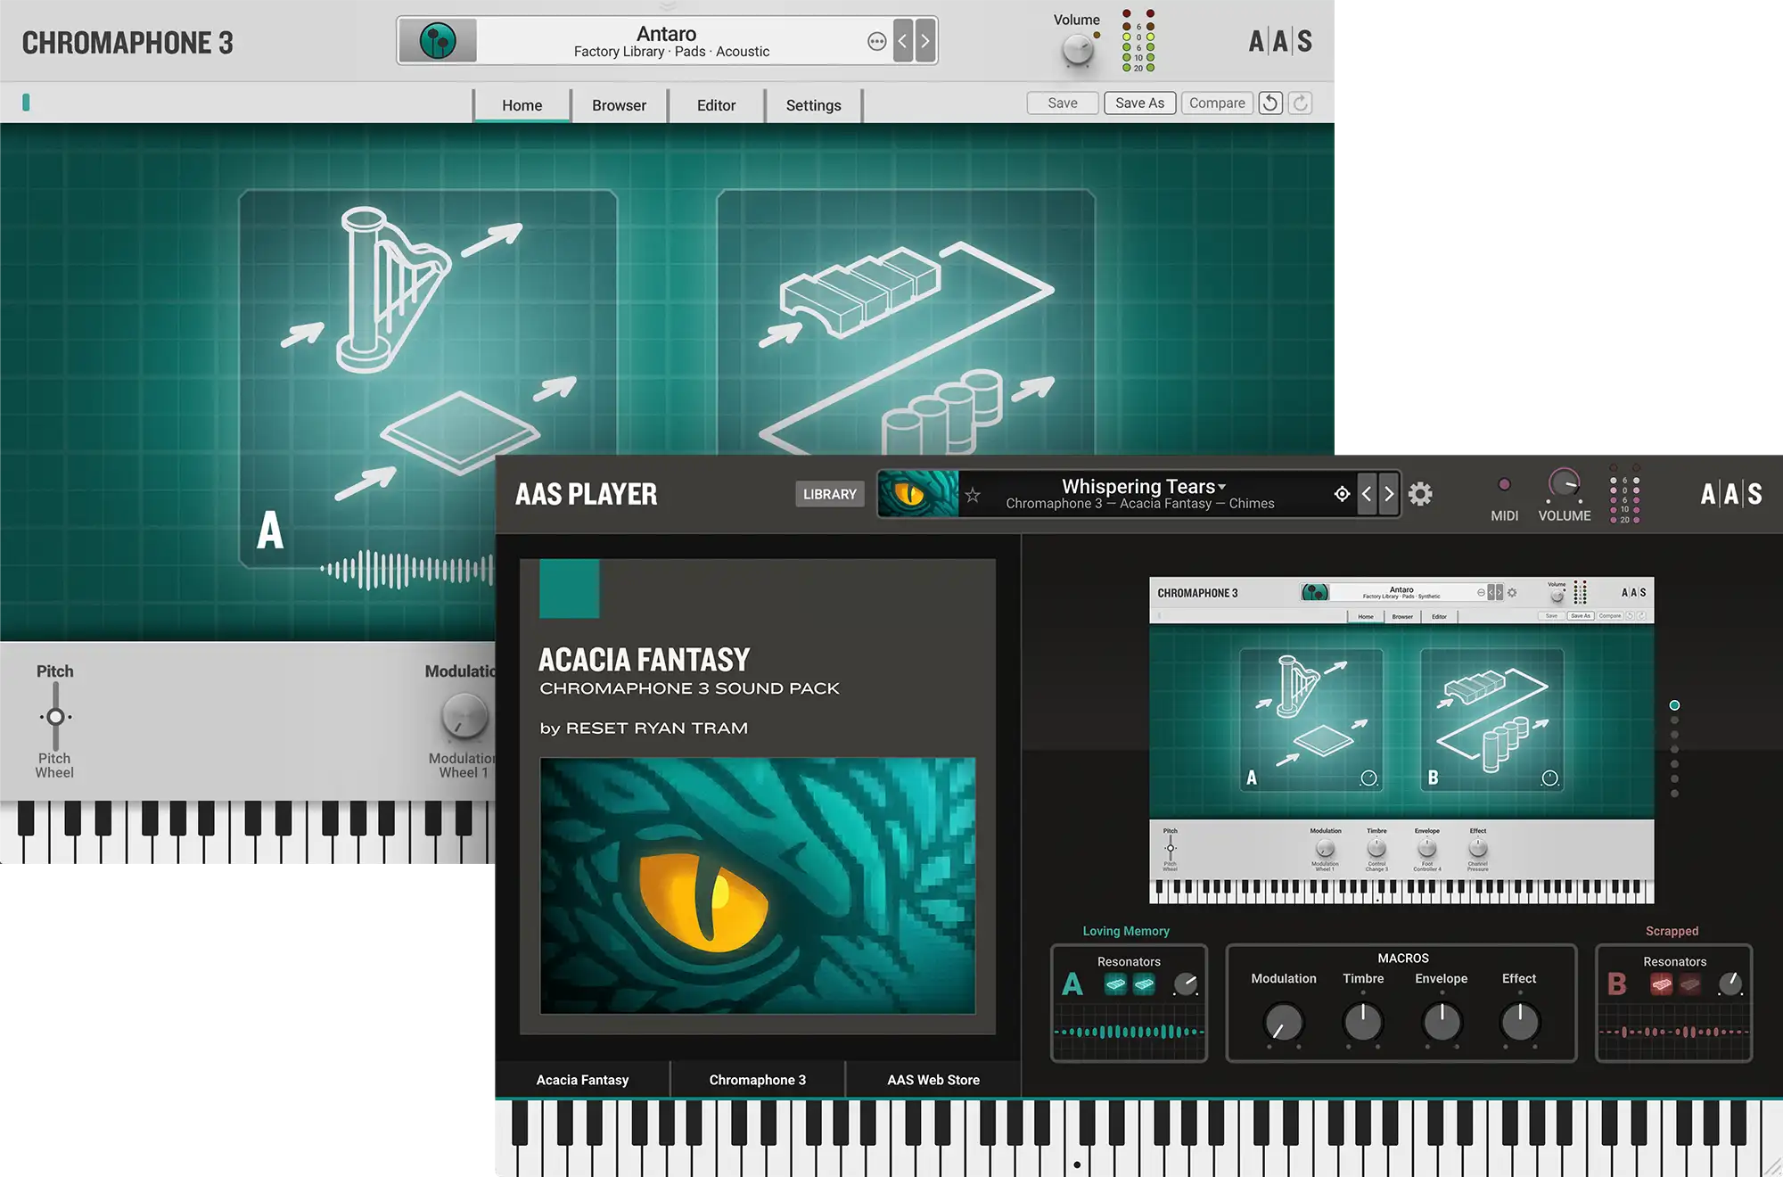Click the MACROS Timbre knob
The image size is (1783, 1177).
coord(1363,1022)
